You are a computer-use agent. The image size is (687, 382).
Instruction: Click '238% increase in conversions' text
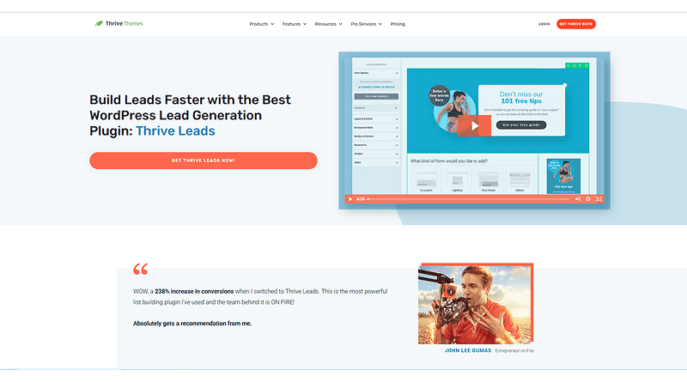(x=194, y=291)
